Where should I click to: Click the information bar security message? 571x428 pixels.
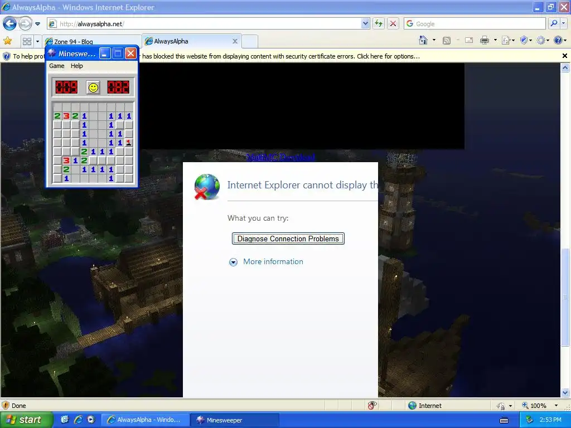(280, 56)
